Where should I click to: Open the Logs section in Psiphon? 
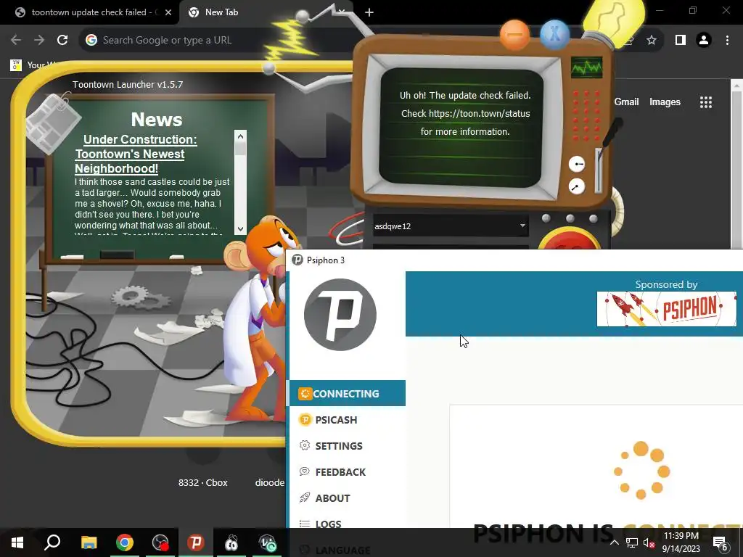coord(346,522)
